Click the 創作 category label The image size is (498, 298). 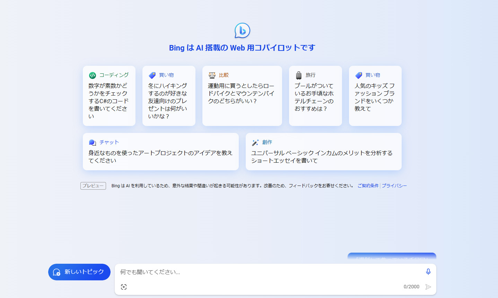coord(267,142)
